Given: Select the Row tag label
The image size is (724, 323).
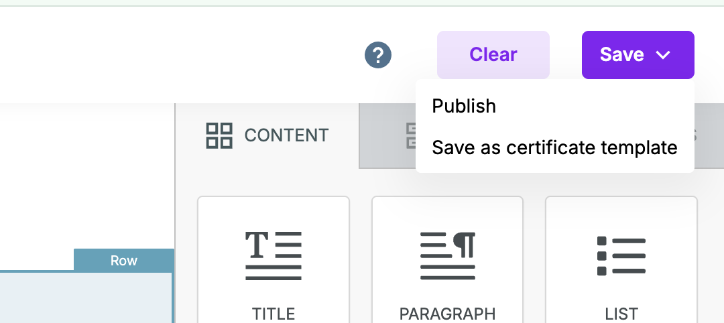Looking at the screenshot, I should click(124, 260).
